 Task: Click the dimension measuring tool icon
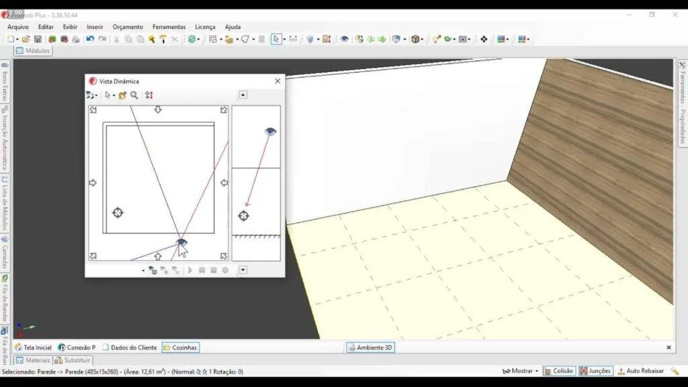(293, 39)
